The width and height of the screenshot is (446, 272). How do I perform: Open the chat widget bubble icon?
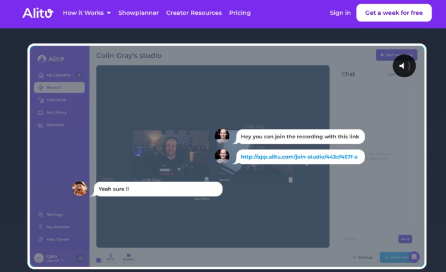point(414,257)
